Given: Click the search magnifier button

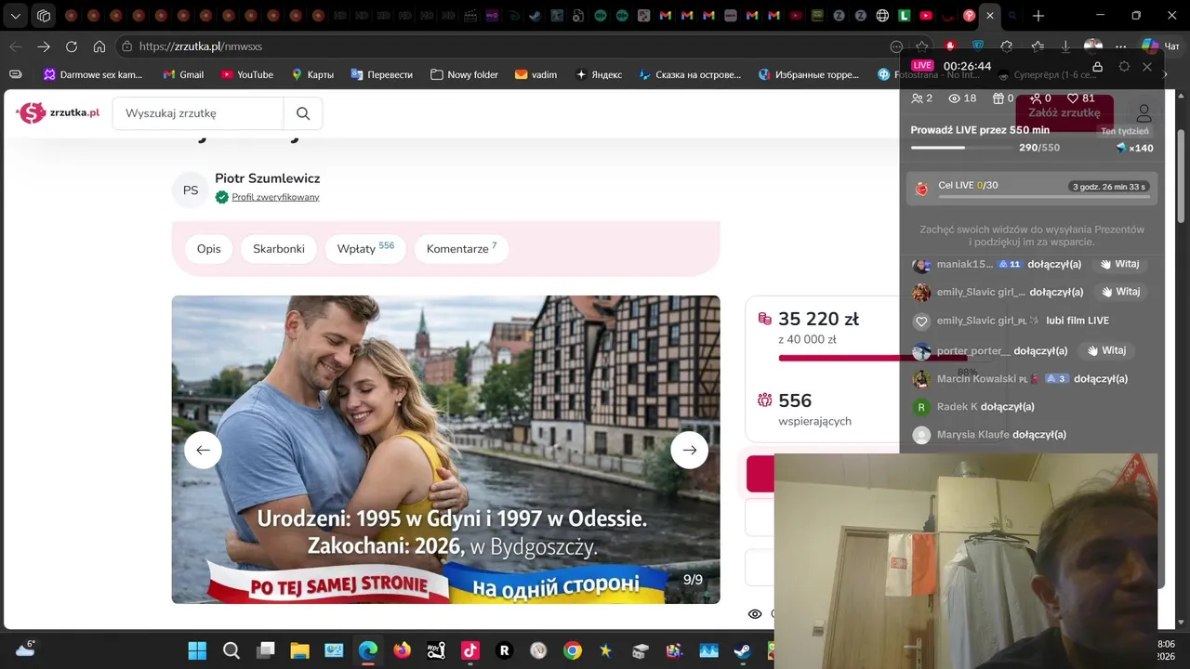Looking at the screenshot, I should point(303,113).
